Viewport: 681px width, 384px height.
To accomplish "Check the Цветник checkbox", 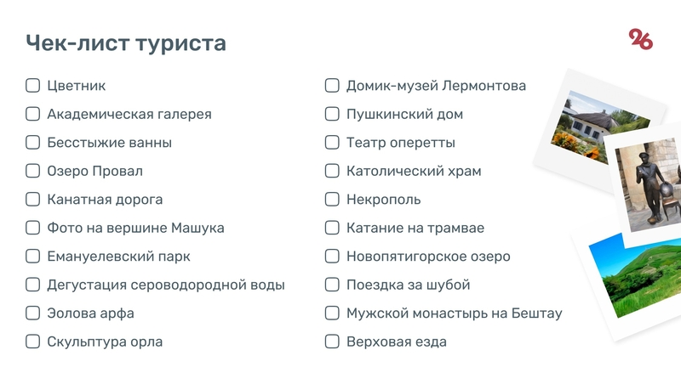I will (33, 86).
